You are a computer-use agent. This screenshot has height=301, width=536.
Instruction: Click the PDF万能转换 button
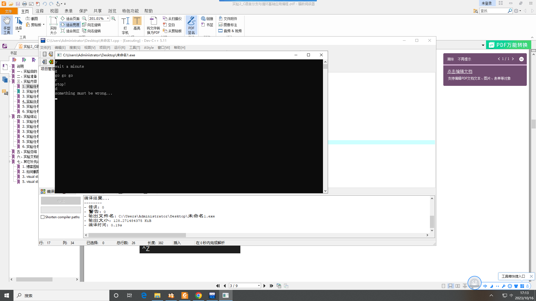point(509,45)
